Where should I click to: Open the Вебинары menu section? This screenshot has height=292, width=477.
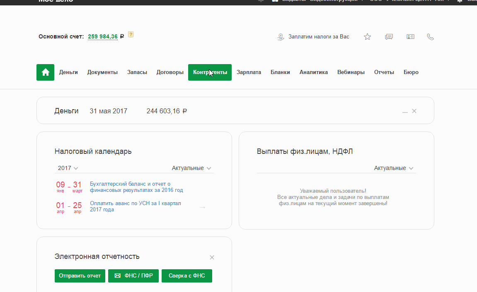pos(351,72)
